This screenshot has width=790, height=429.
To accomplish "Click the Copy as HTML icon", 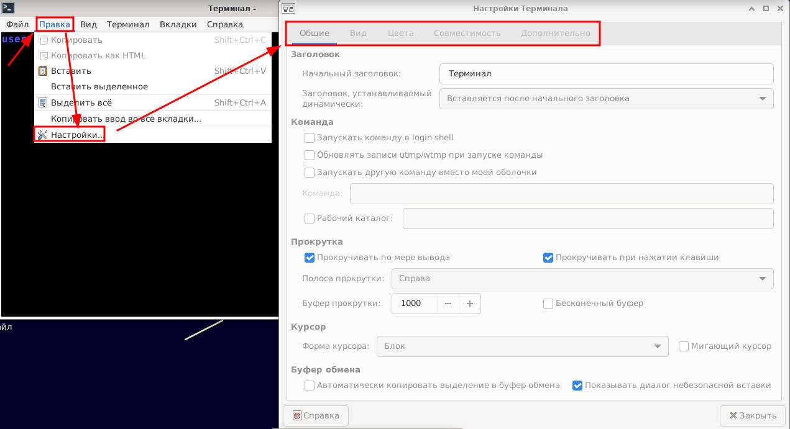I will 43,55.
